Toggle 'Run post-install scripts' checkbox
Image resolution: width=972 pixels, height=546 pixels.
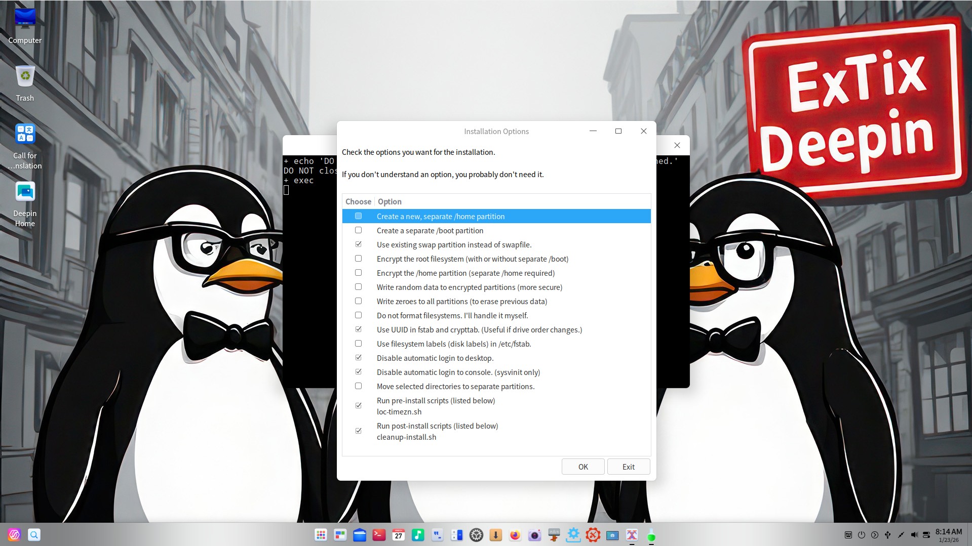[359, 431]
